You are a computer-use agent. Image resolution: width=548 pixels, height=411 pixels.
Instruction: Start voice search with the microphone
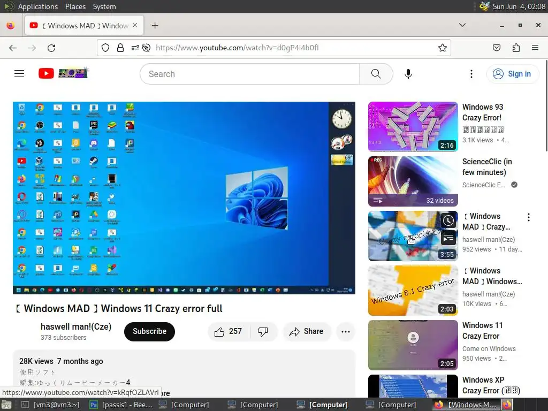(408, 74)
